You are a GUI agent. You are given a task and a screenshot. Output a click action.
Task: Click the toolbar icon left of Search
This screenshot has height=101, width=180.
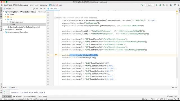pyautogui.click(x=175, y=5)
